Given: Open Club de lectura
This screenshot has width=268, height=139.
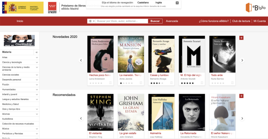Looking at the screenshot, I should click(241, 21).
